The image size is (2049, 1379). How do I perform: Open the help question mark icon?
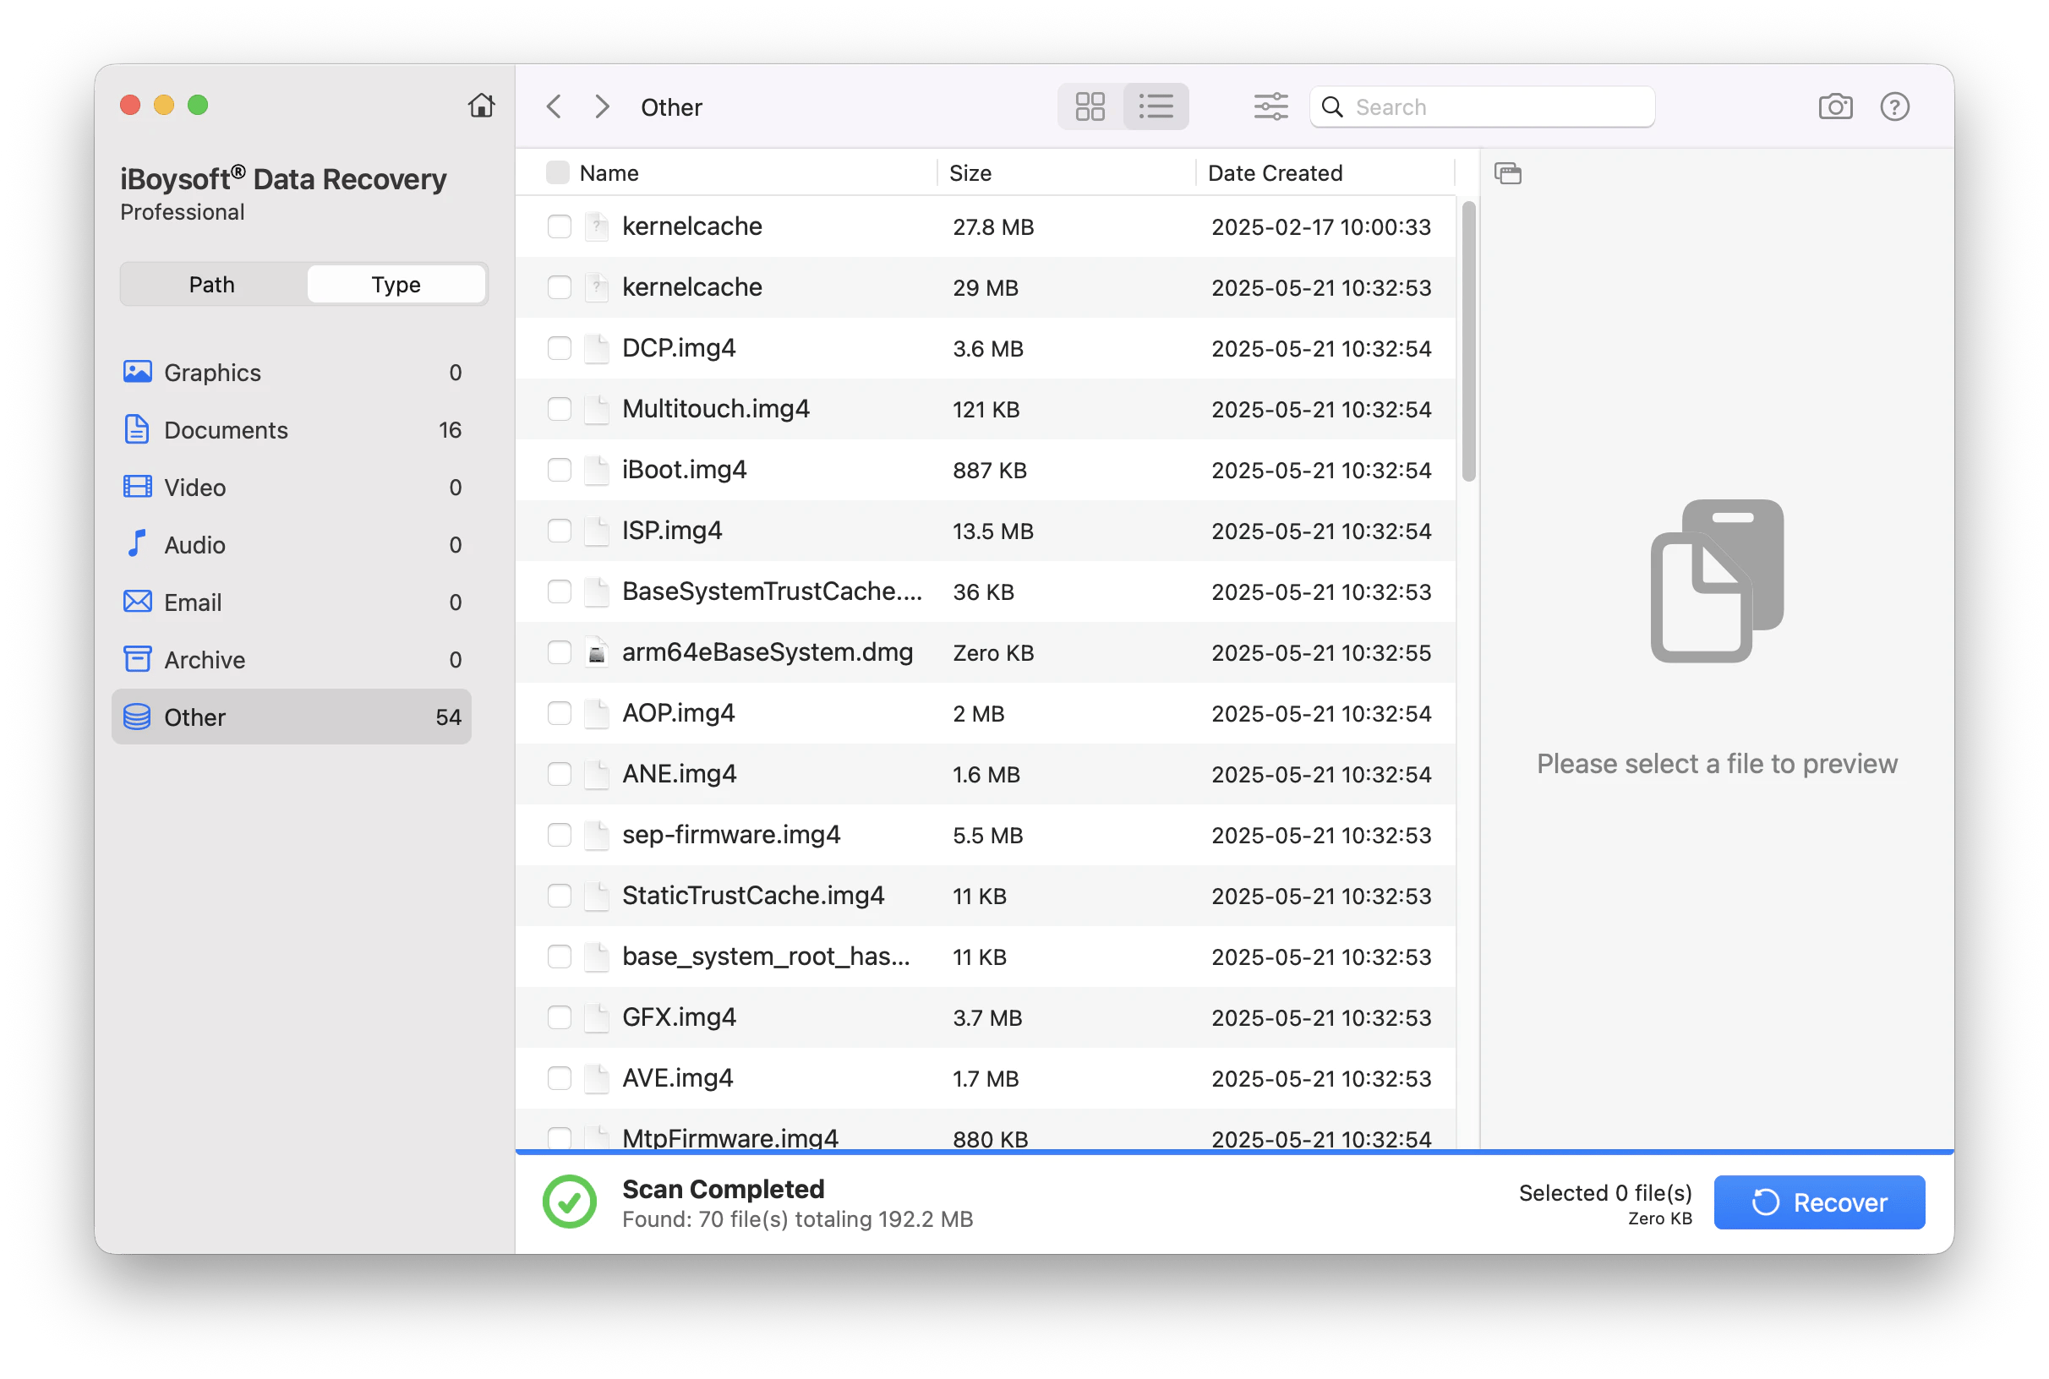(x=1894, y=106)
